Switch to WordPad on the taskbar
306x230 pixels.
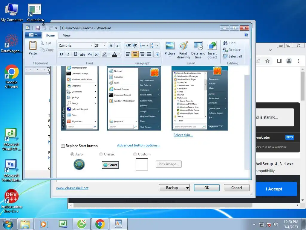point(118,224)
